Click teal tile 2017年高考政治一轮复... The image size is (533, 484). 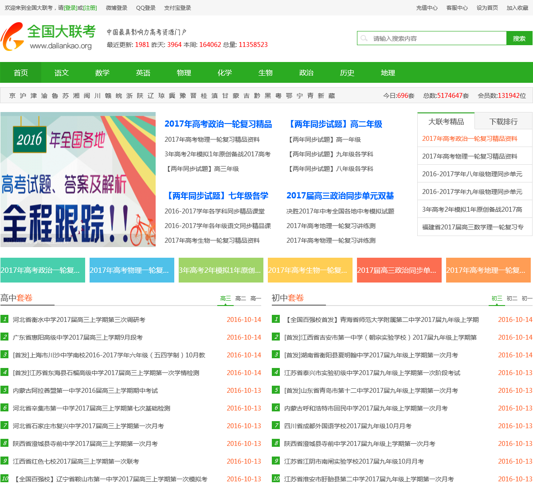pos(43,270)
